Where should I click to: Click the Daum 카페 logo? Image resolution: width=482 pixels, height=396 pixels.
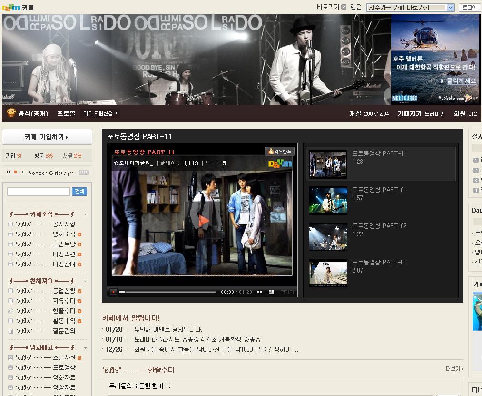[18, 8]
